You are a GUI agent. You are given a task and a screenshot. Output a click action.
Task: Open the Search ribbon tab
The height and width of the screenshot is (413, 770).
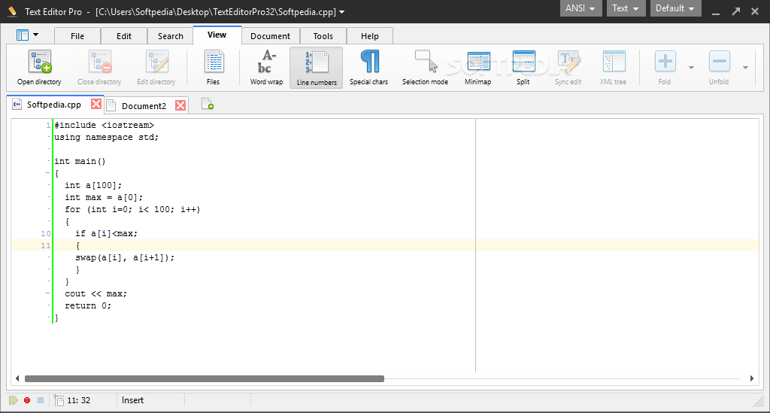(x=171, y=36)
